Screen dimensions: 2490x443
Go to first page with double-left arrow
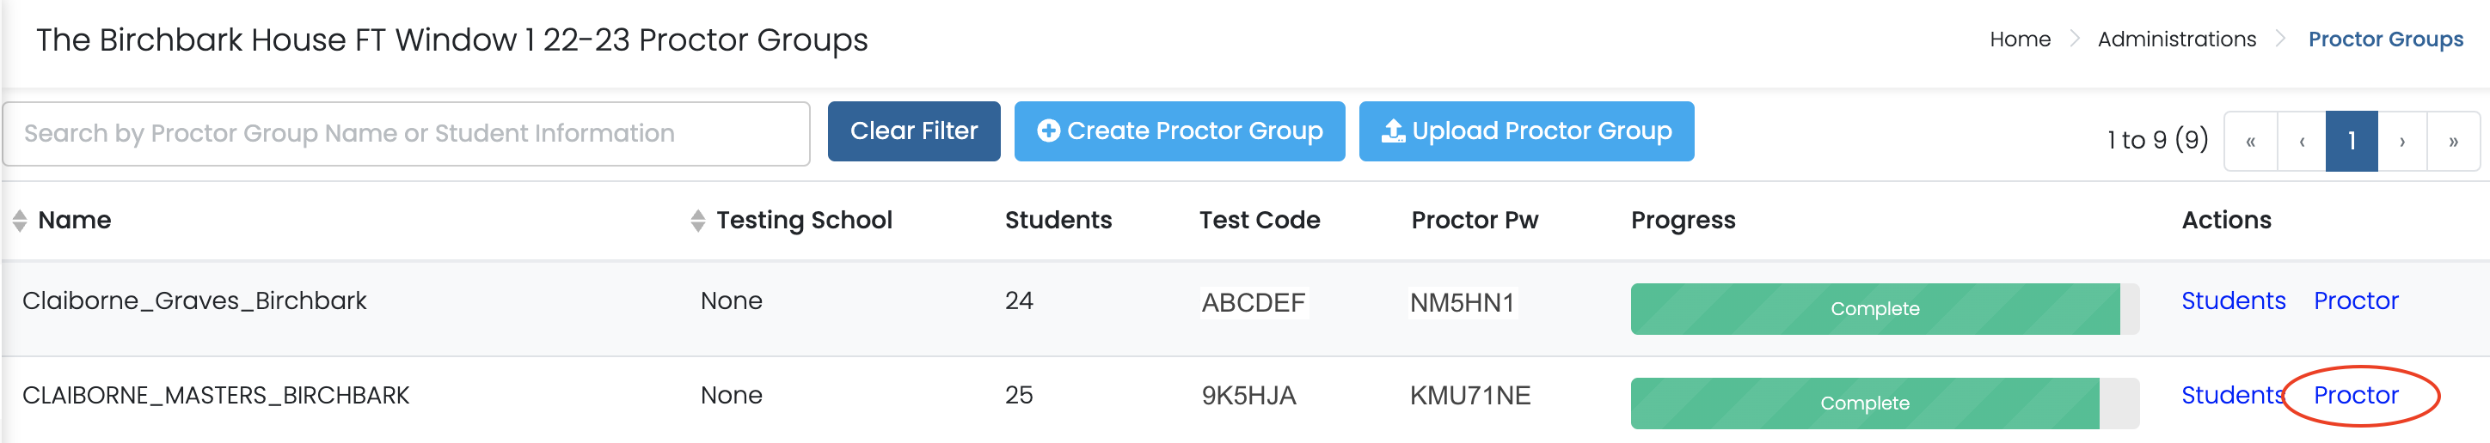click(x=2250, y=142)
